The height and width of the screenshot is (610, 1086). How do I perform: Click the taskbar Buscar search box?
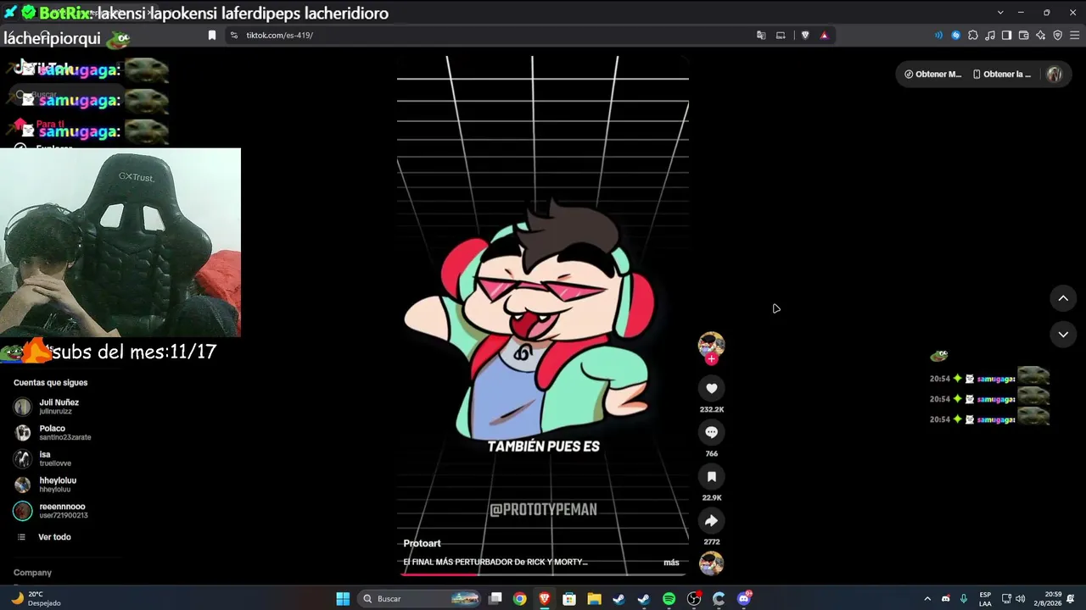coord(421,599)
